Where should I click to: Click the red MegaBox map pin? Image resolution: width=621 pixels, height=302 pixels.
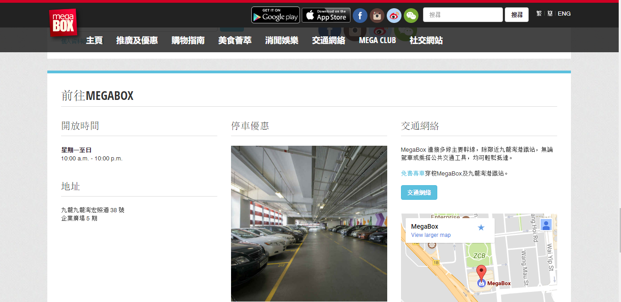[481, 273]
